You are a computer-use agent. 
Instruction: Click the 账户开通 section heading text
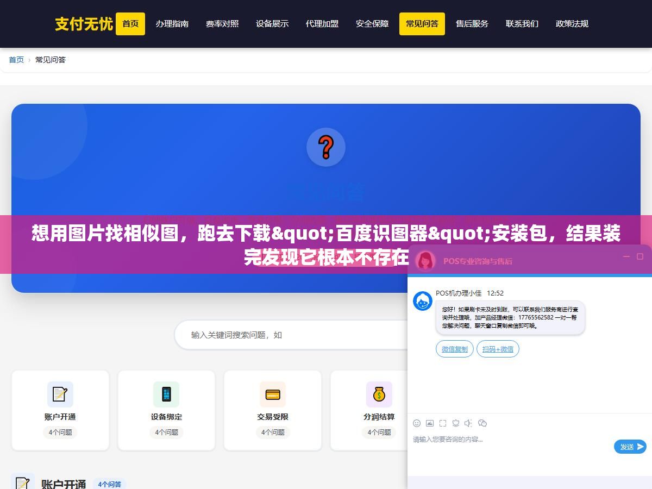[64, 484]
